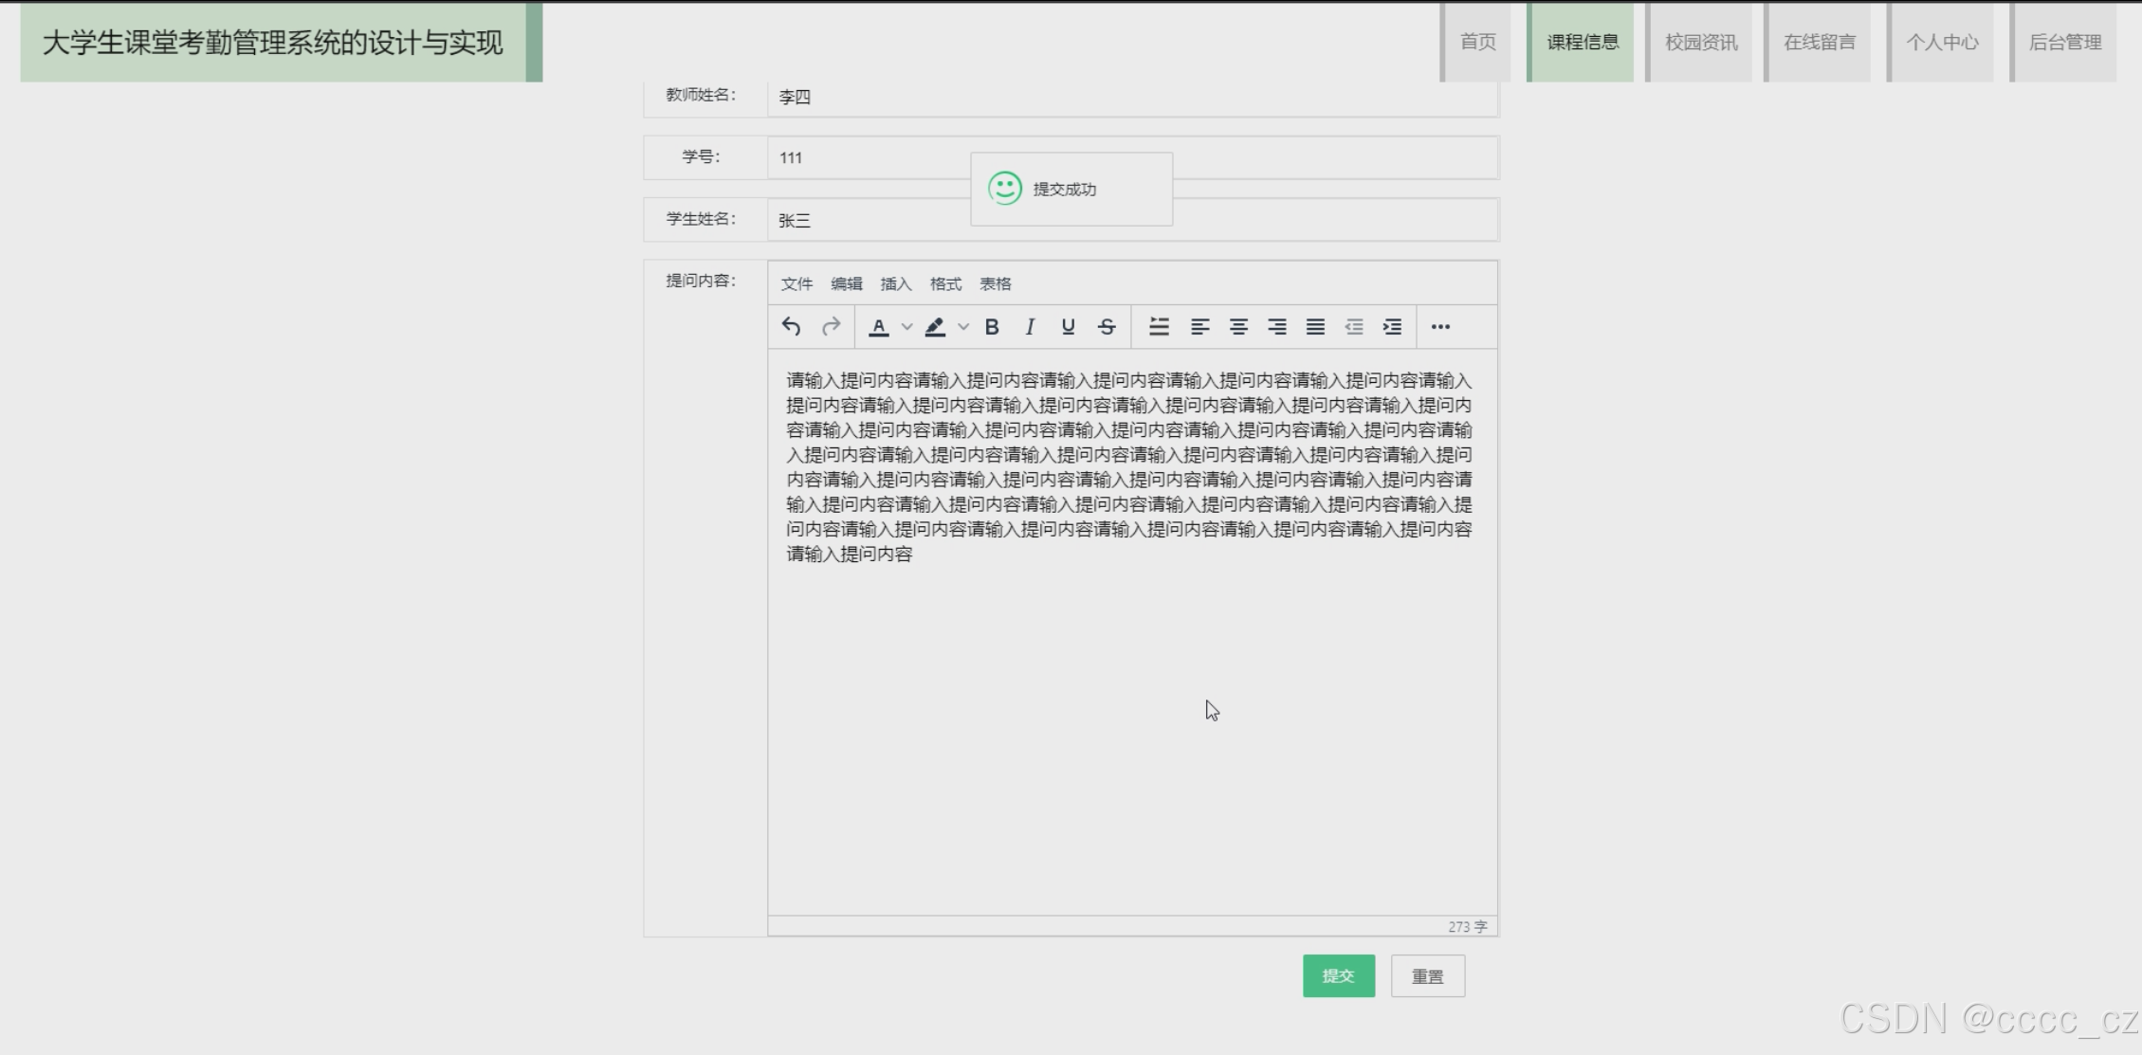Click the text color A swatch
Screen dimensions: 2142x1055
coord(879,327)
